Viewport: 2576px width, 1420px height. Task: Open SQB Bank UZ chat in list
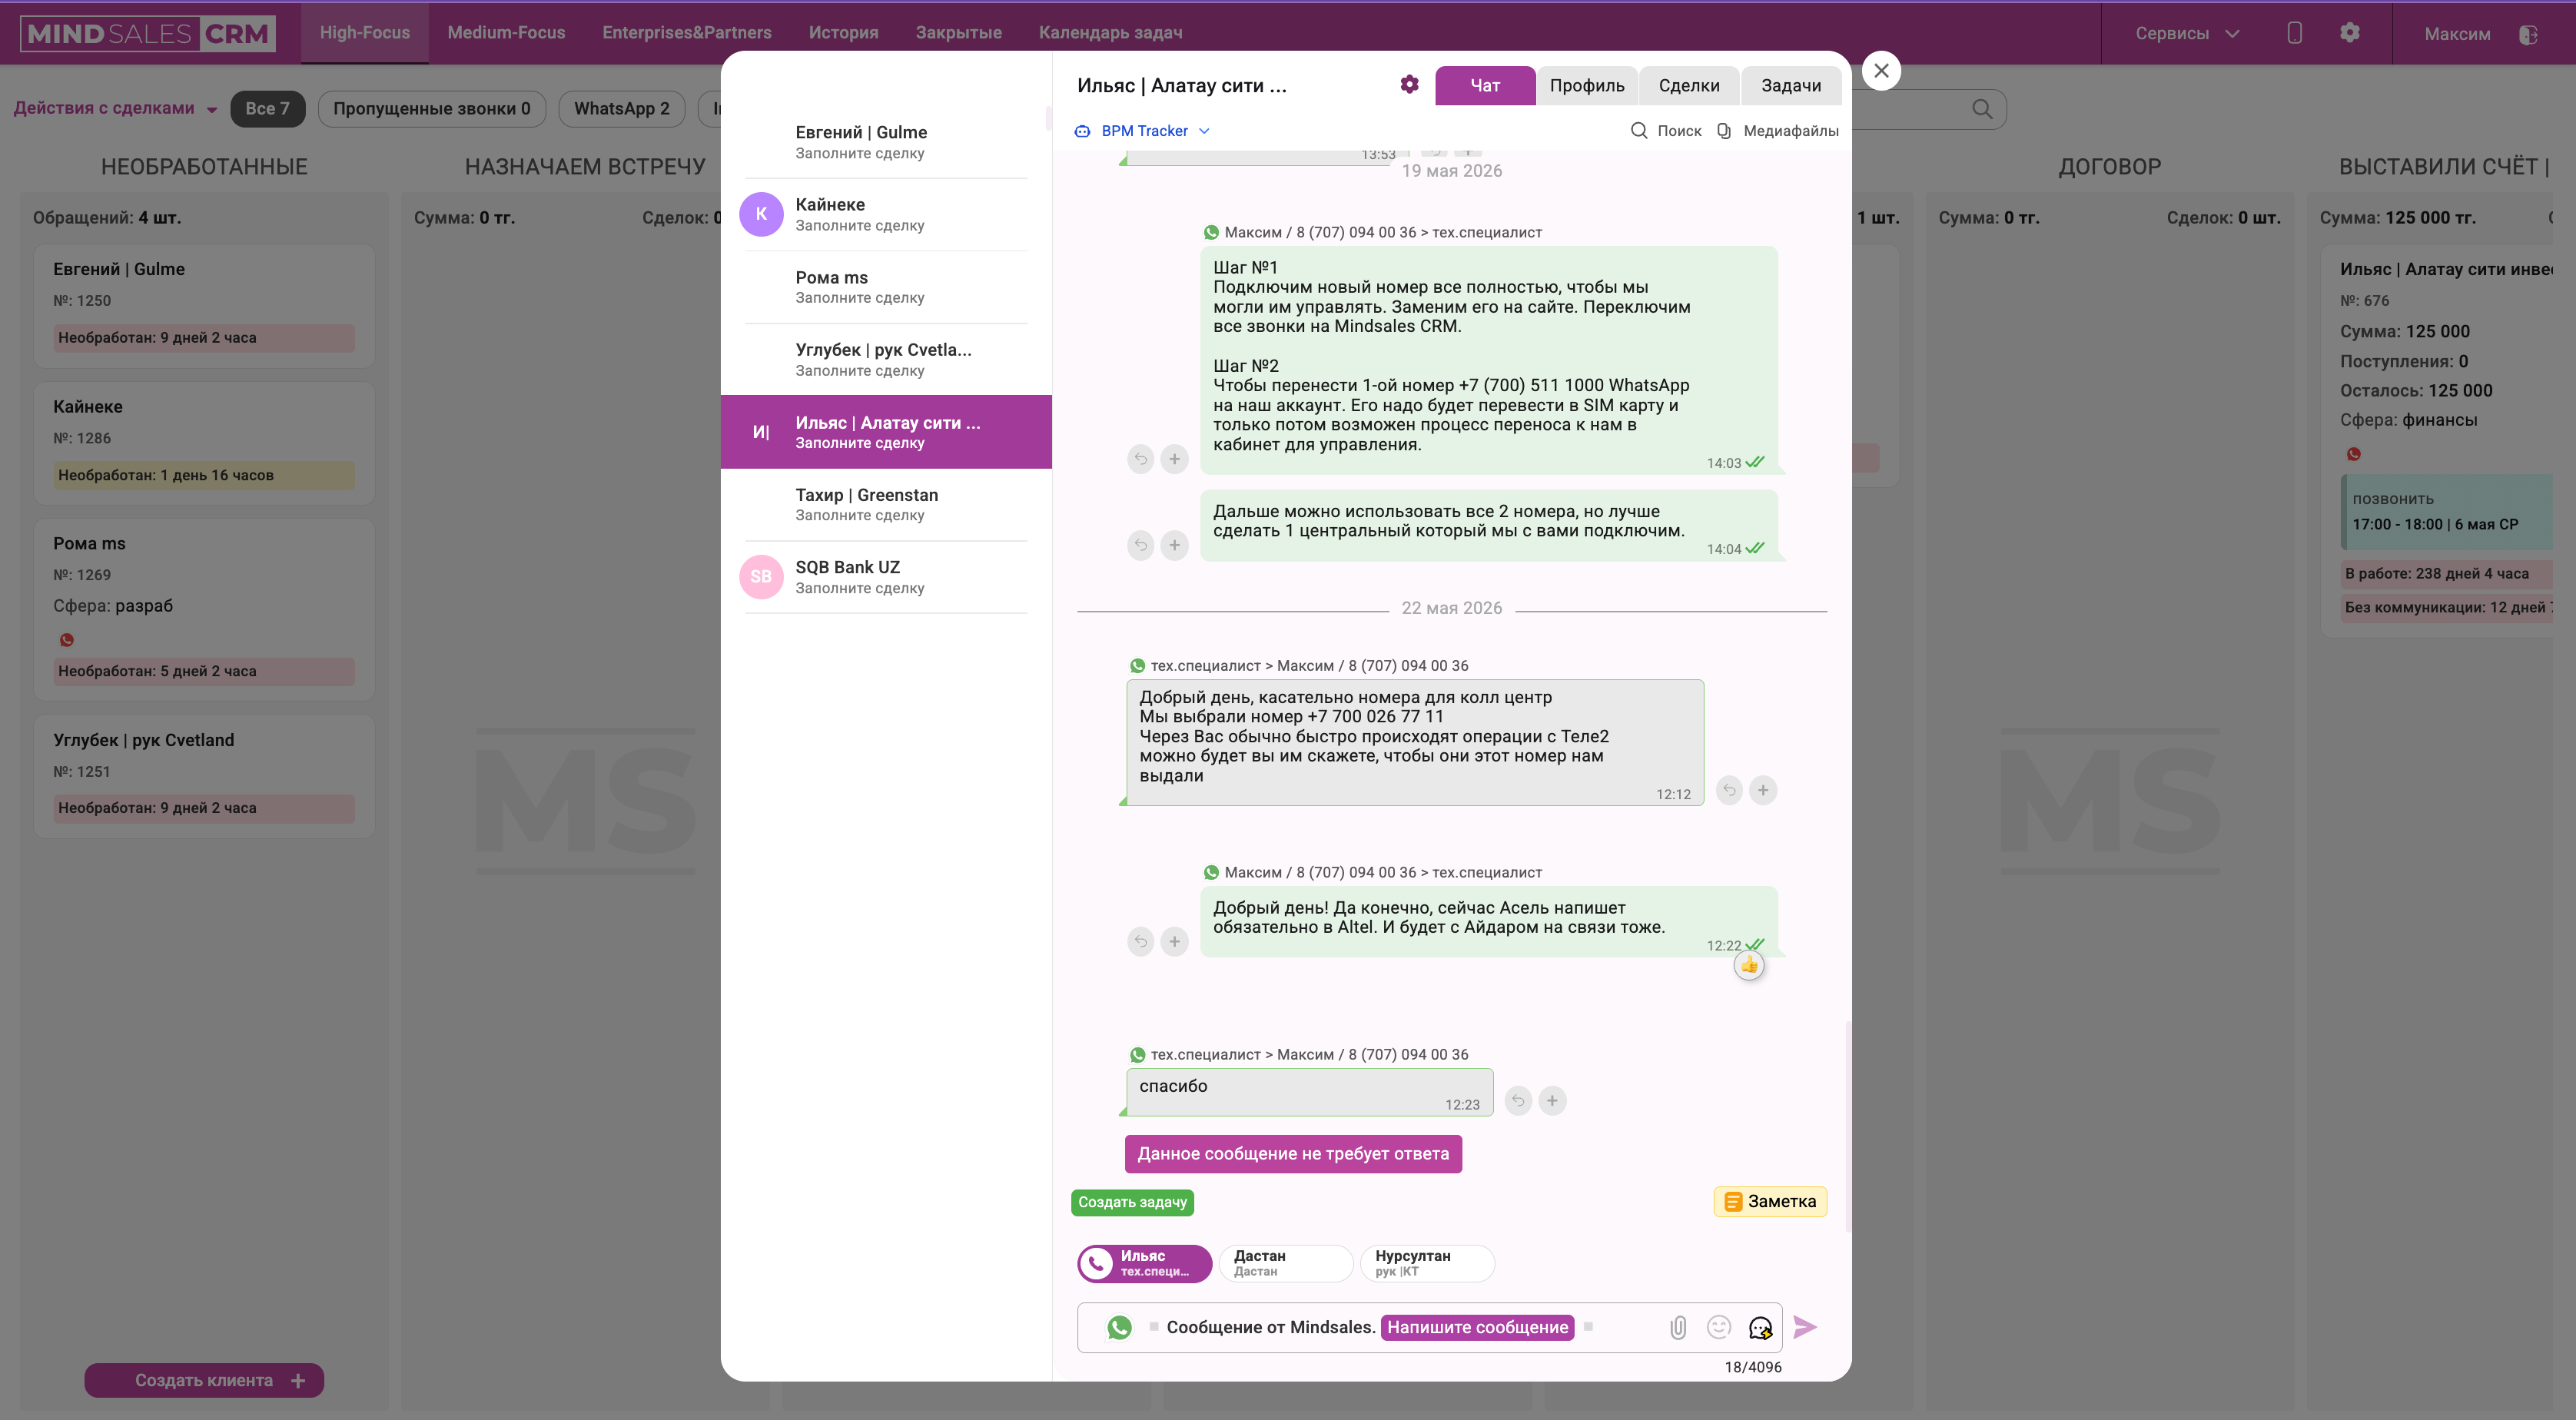(886, 577)
